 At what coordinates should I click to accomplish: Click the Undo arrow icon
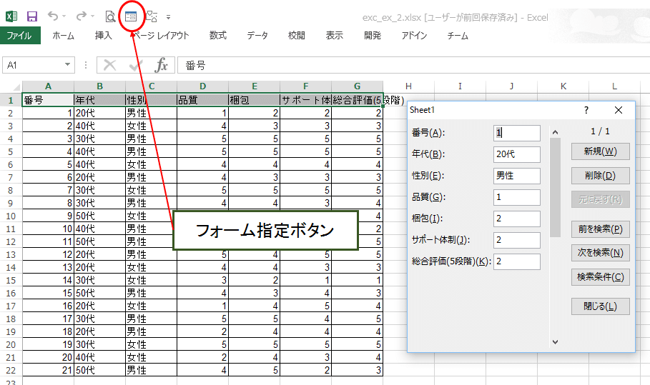[x=53, y=16]
